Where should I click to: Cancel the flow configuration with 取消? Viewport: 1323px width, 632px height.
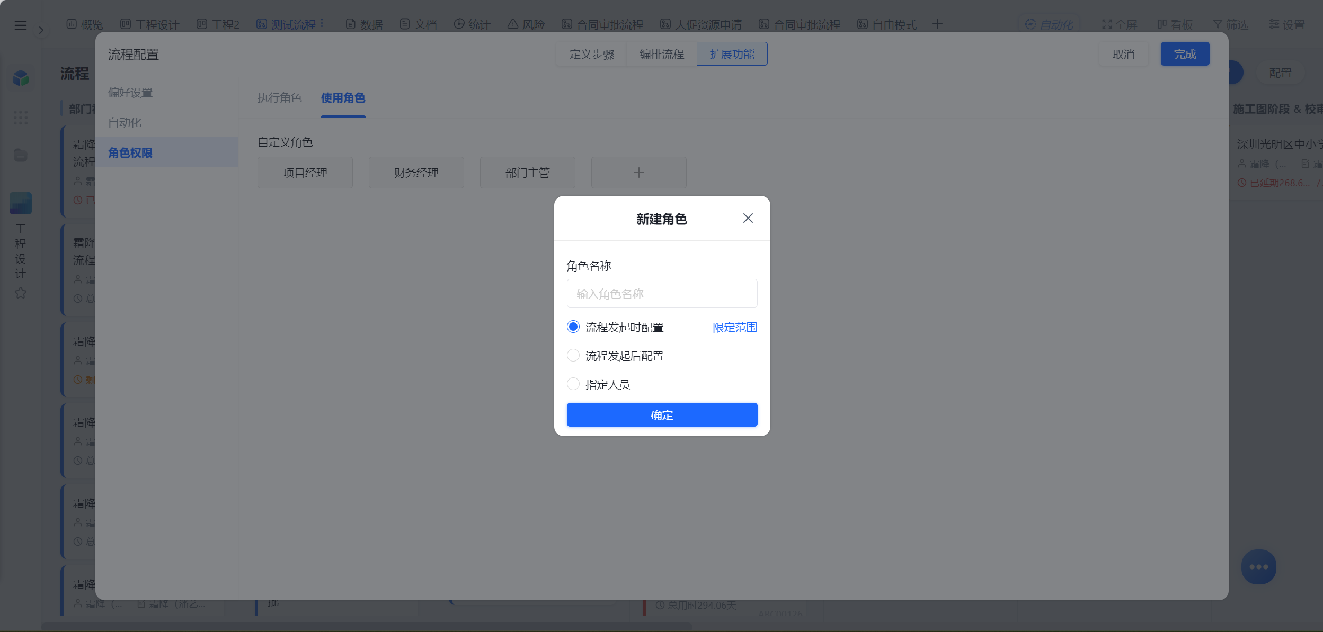(x=1123, y=55)
